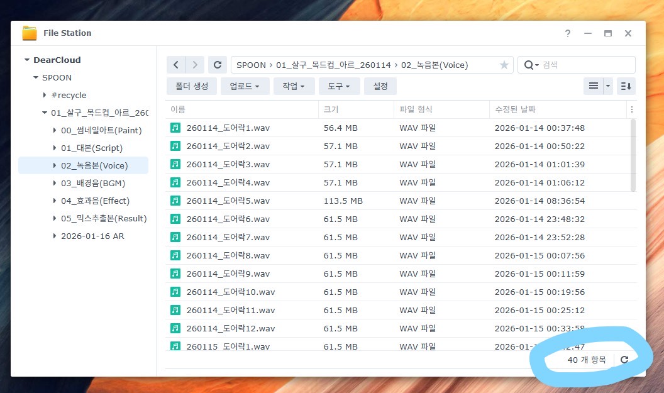This screenshot has height=393, width=664.
Task: Select the 05_믹스추출본(Result) folder in tree
Action: (104, 219)
